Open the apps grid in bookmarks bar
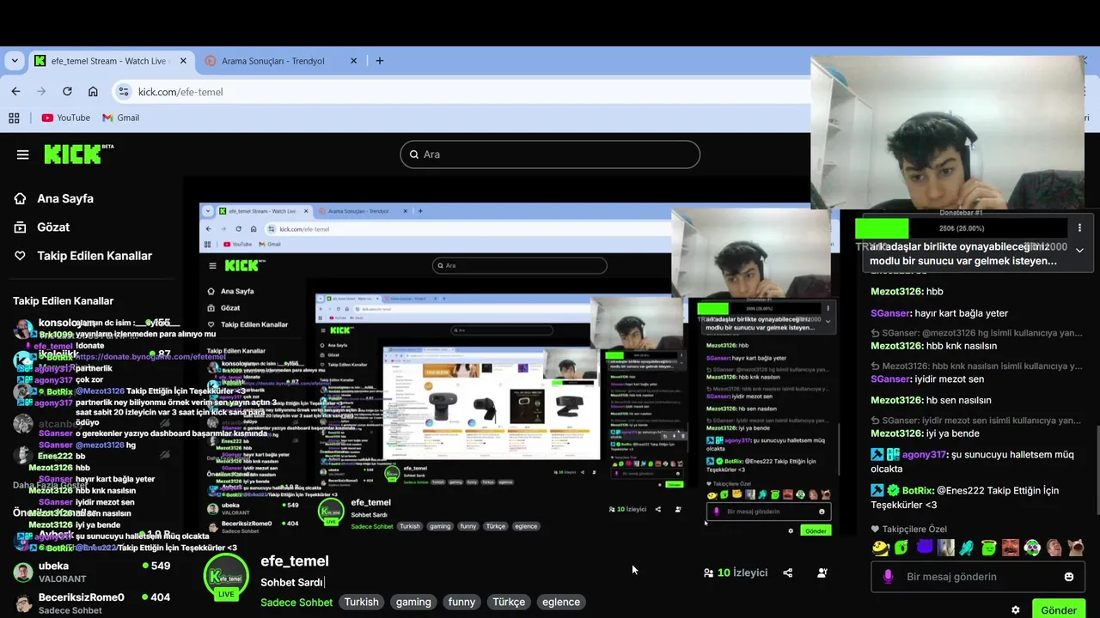The height and width of the screenshot is (618, 1100). 14,118
